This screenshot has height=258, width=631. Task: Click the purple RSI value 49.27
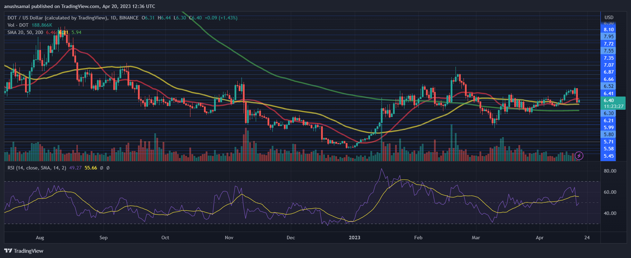75,168
